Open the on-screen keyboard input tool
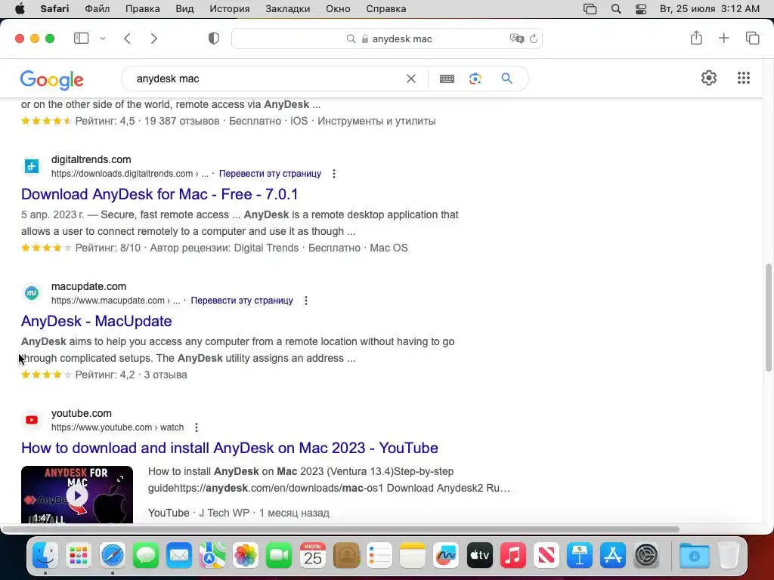The height and width of the screenshot is (580, 774). point(447,79)
